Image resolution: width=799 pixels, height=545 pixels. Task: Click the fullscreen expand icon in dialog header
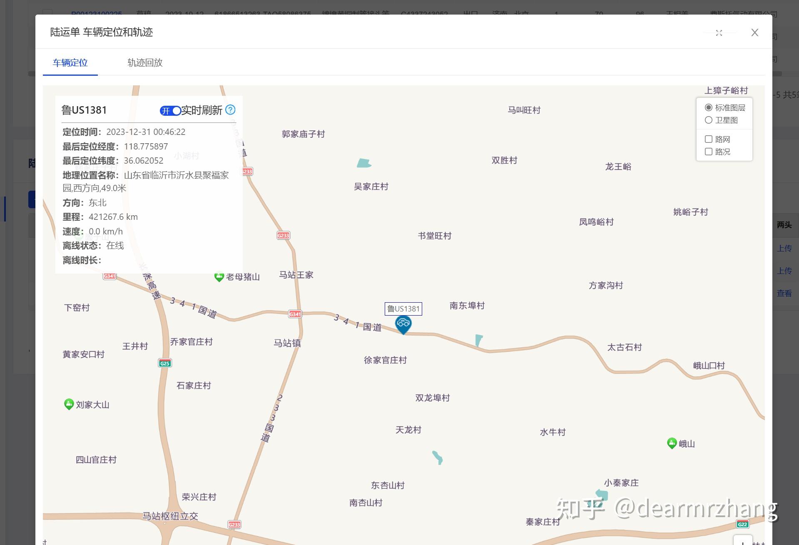[719, 32]
